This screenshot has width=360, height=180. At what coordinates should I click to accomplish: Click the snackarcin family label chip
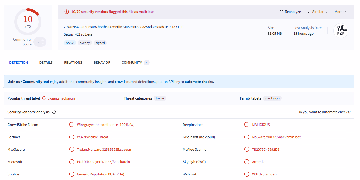272,98
